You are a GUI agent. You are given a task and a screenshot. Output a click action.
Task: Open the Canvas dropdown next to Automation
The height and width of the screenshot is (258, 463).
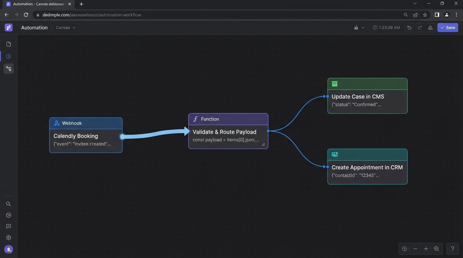coord(65,28)
